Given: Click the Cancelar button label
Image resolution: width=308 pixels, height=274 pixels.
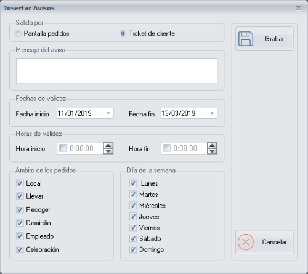Looking at the screenshot, I should click(274, 242).
